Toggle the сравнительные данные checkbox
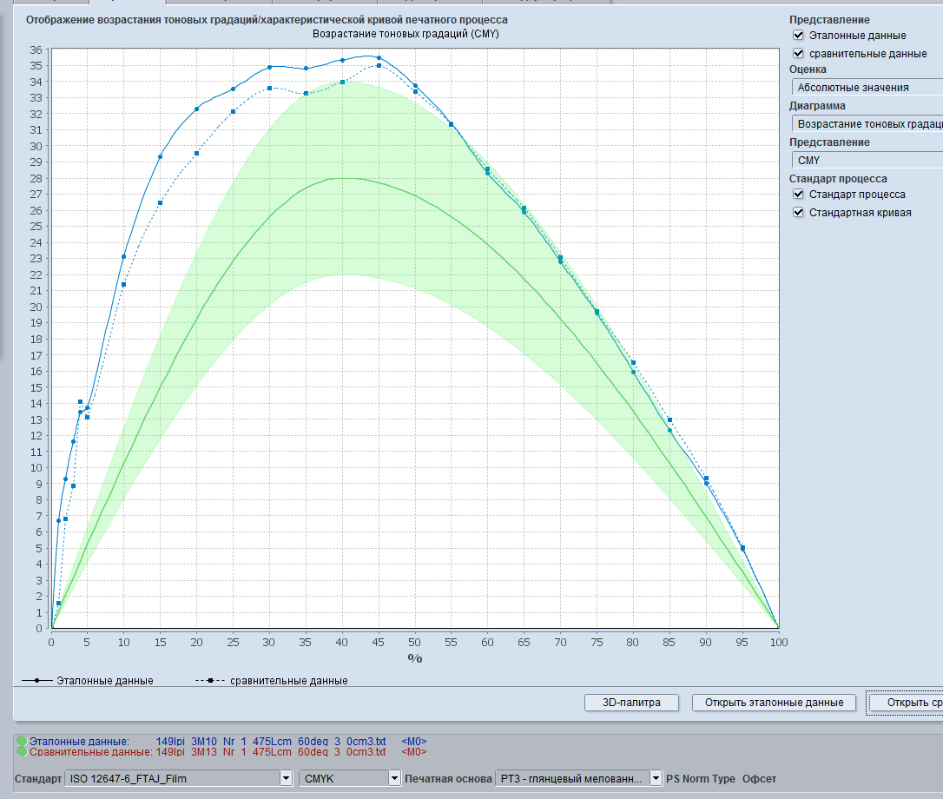 (798, 54)
